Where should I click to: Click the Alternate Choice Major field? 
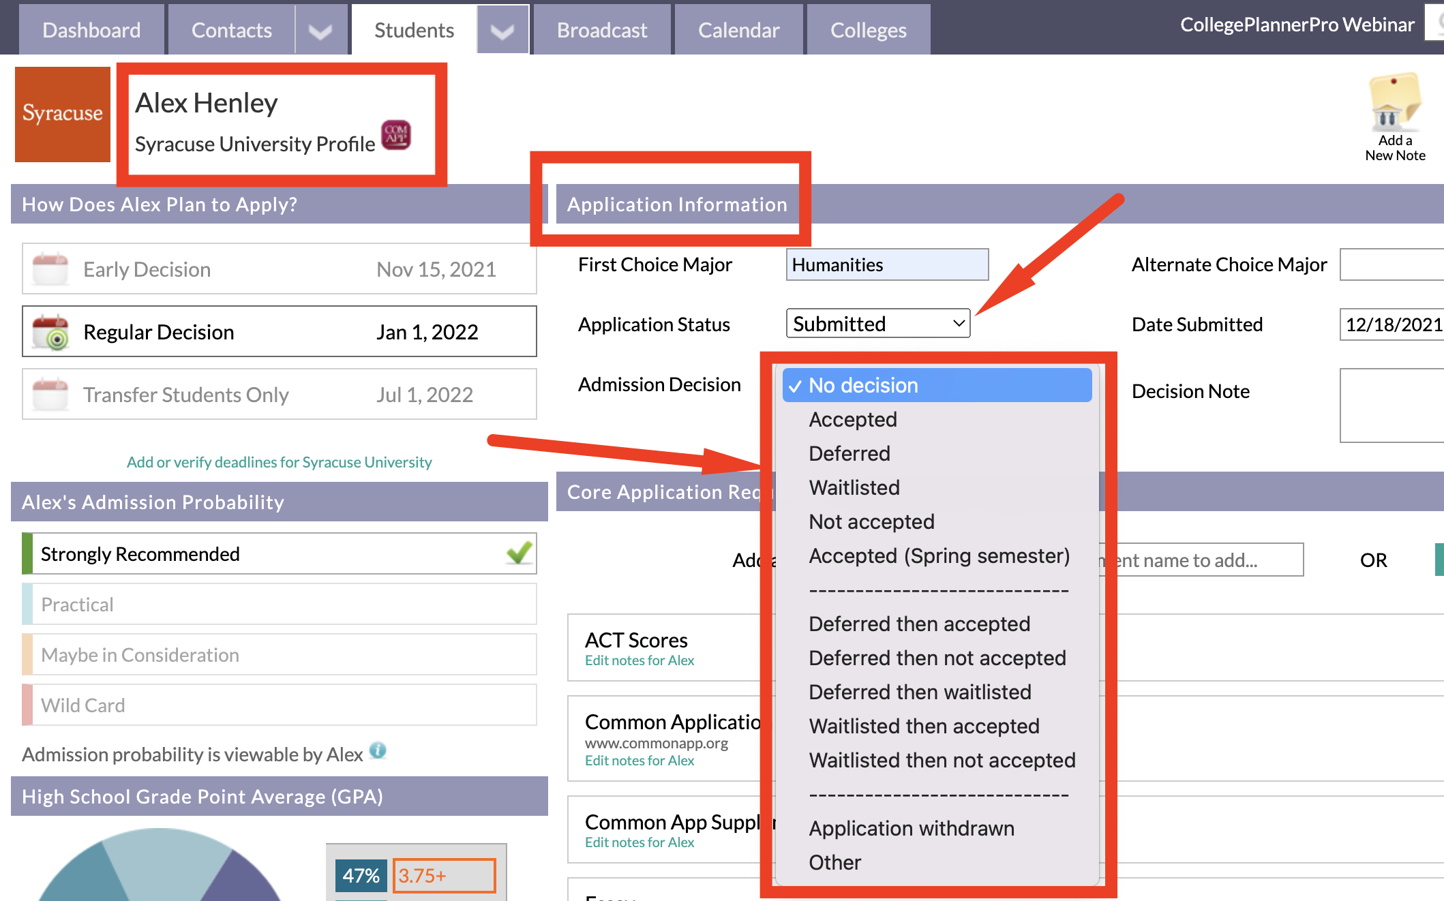click(x=1391, y=264)
